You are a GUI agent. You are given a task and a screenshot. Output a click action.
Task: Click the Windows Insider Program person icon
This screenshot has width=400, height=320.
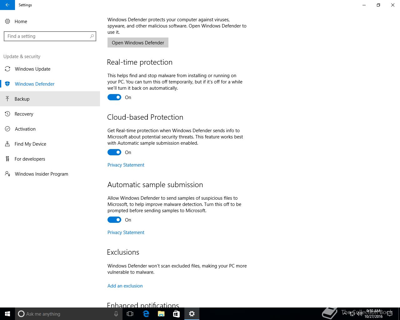7,174
